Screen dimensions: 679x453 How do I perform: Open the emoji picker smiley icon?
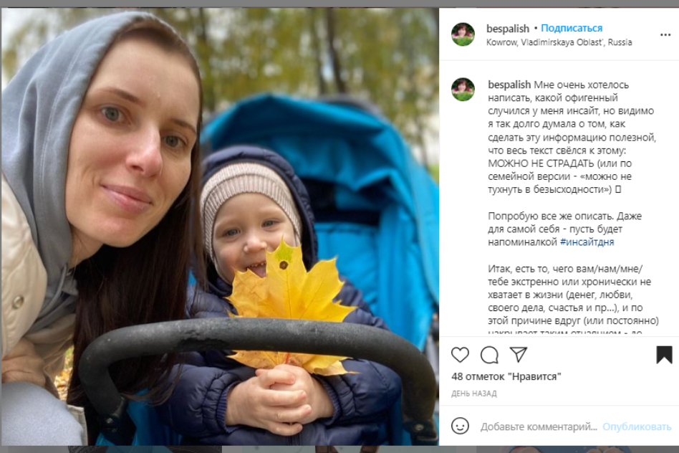[x=460, y=426]
